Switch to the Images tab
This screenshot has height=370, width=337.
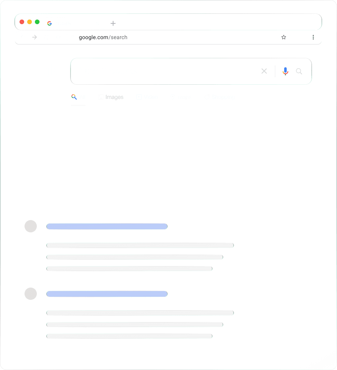click(x=111, y=97)
